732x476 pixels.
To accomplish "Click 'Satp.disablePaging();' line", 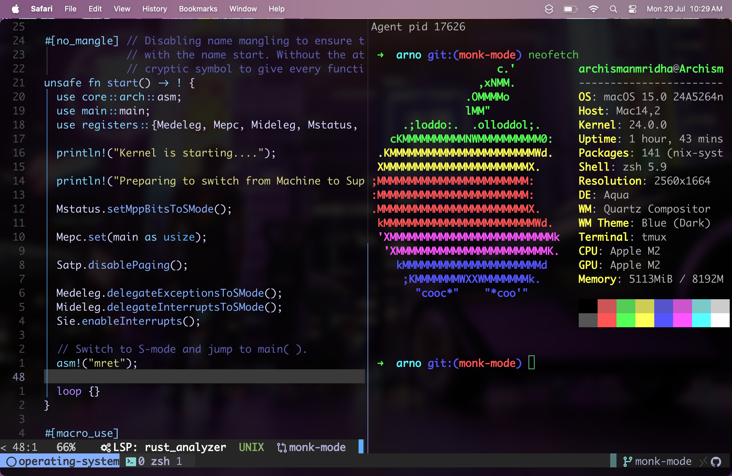I will [x=122, y=265].
